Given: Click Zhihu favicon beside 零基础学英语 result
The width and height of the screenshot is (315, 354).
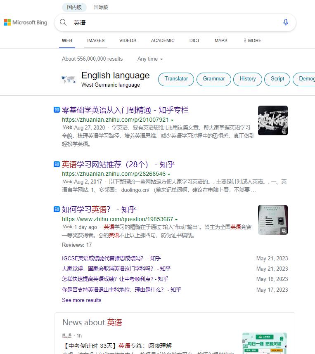Looking at the screenshot, I should [57, 110].
